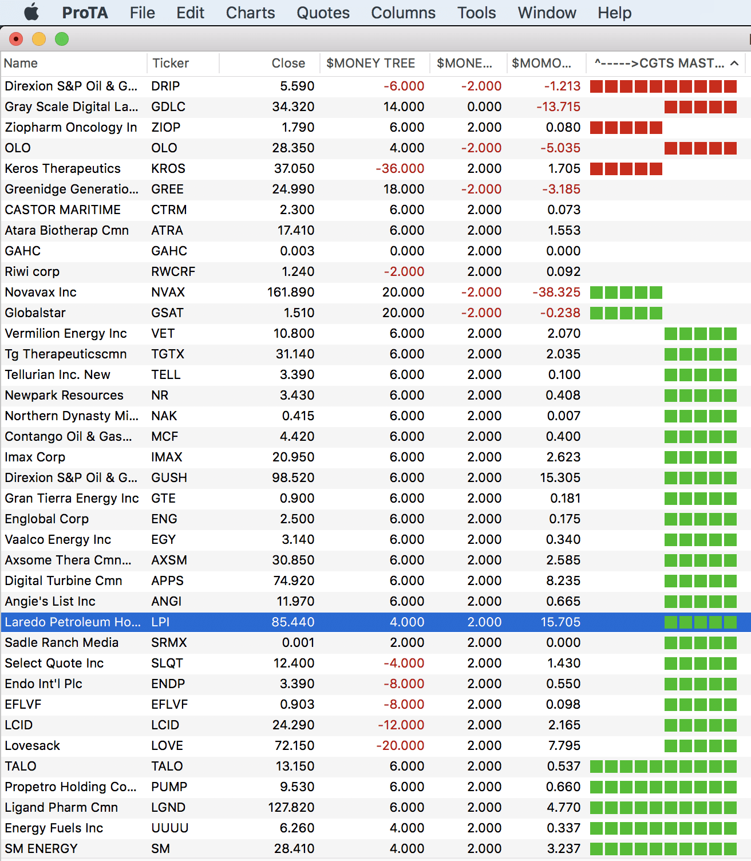Viewport: 751px width, 861px height.
Task: Select the Keros Therapeutics row
Action: pos(375,169)
